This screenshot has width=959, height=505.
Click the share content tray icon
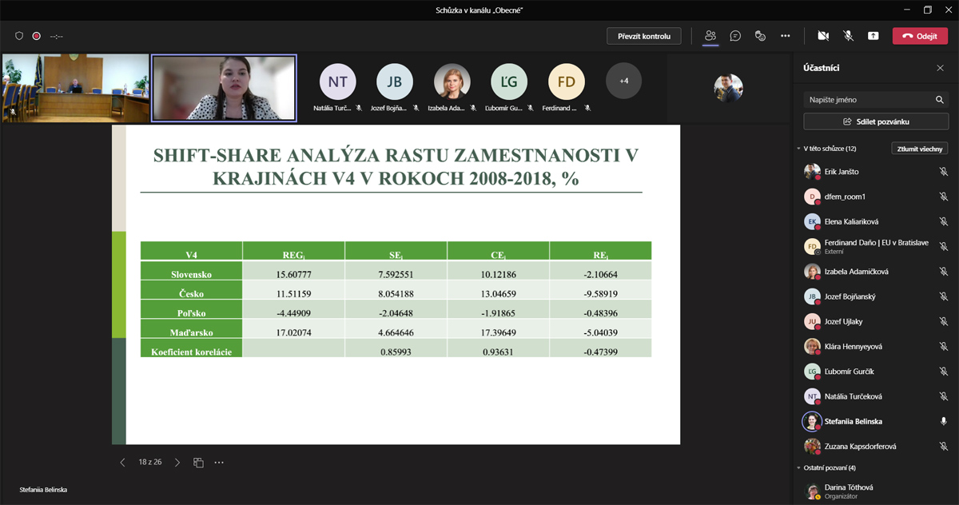tap(873, 36)
